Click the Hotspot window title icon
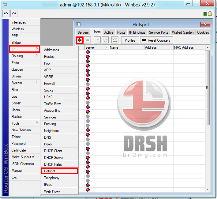217x199 pixels. 78,24
